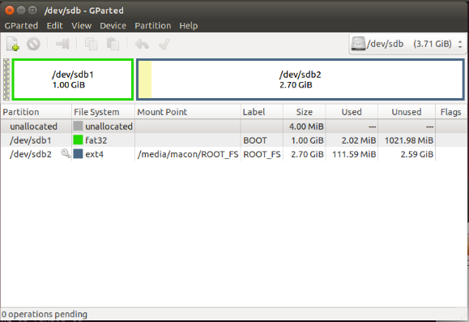Open the View menu

81,26
